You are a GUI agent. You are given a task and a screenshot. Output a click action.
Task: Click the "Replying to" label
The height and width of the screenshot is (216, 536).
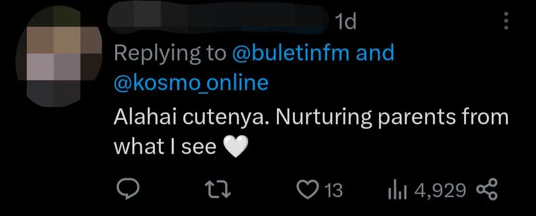point(170,54)
